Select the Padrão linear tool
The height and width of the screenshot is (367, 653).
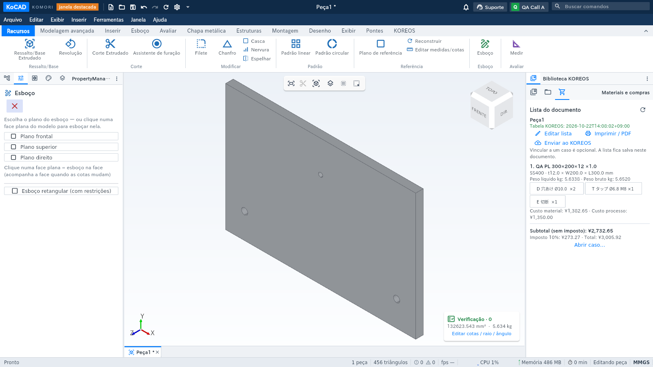tap(296, 47)
